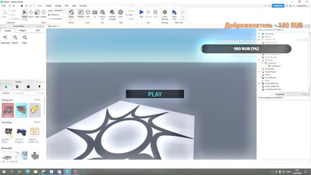Expand the Workspace node in Explorer
311x175 pixels.
(x=259, y=34)
